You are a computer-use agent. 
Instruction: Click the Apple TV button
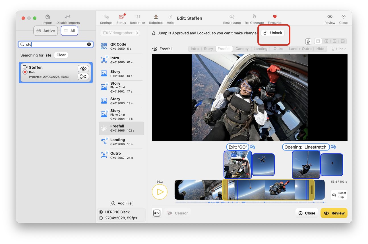pos(157,213)
